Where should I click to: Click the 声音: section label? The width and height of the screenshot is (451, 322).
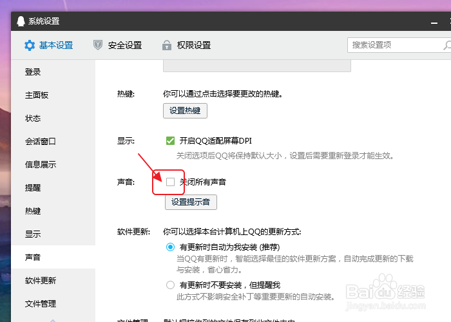coord(126,182)
